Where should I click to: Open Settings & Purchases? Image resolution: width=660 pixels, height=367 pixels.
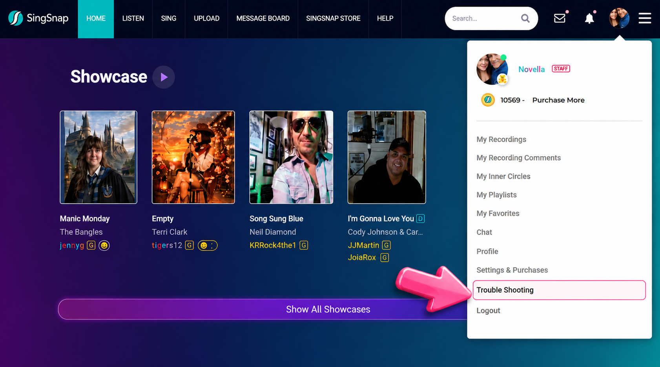512,270
